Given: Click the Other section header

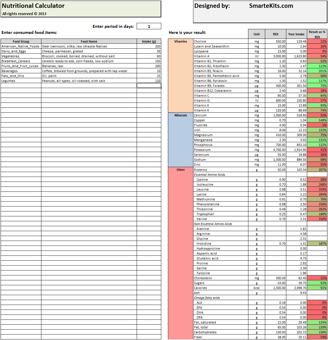Looking at the screenshot, I should pyautogui.click(x=180, y=170).
